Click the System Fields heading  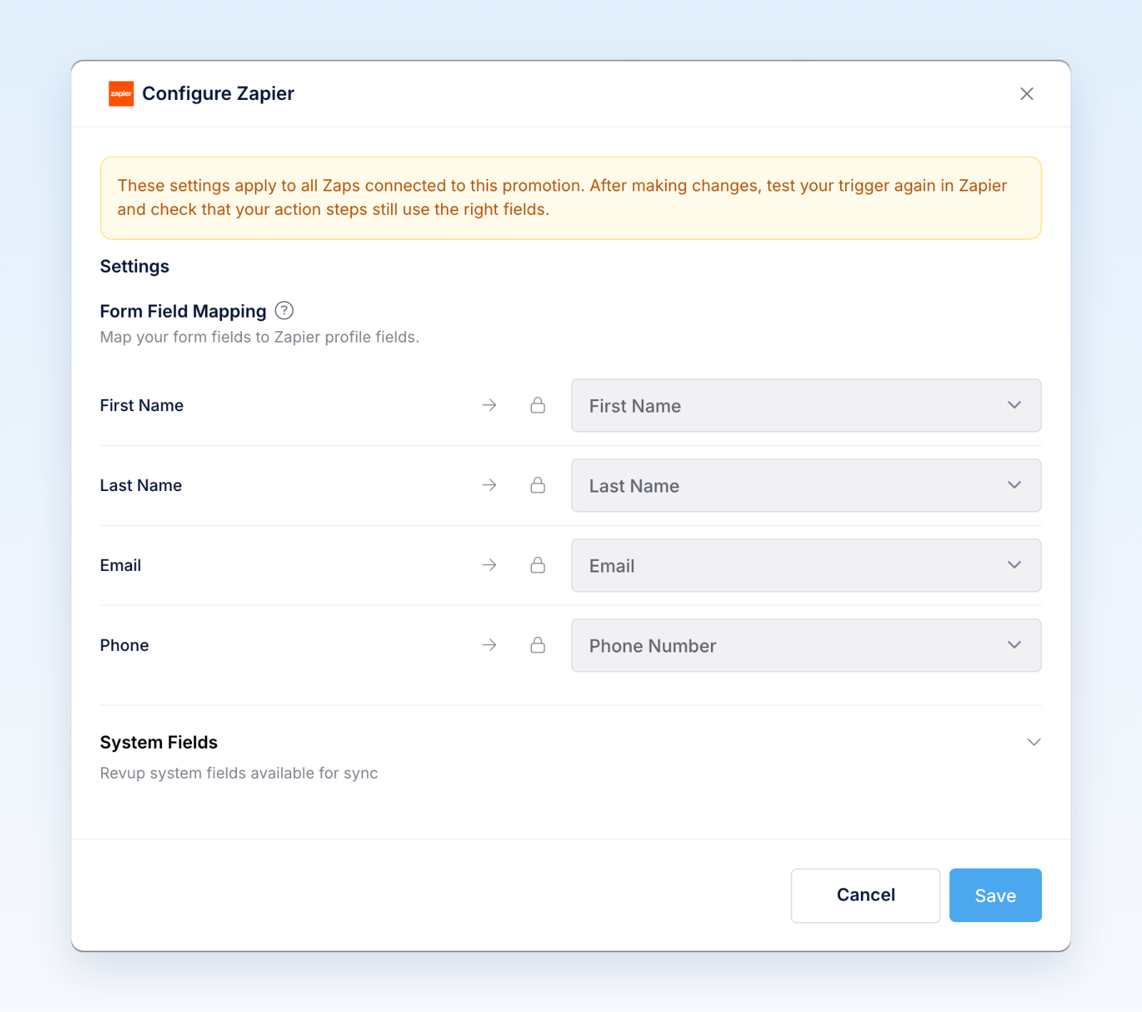158,742
